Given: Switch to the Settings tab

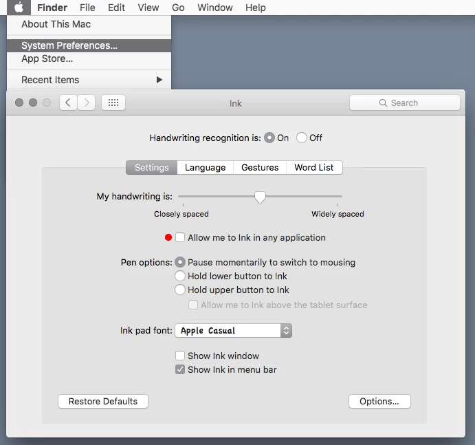Looking at the screenshot, I should (151, 167).
